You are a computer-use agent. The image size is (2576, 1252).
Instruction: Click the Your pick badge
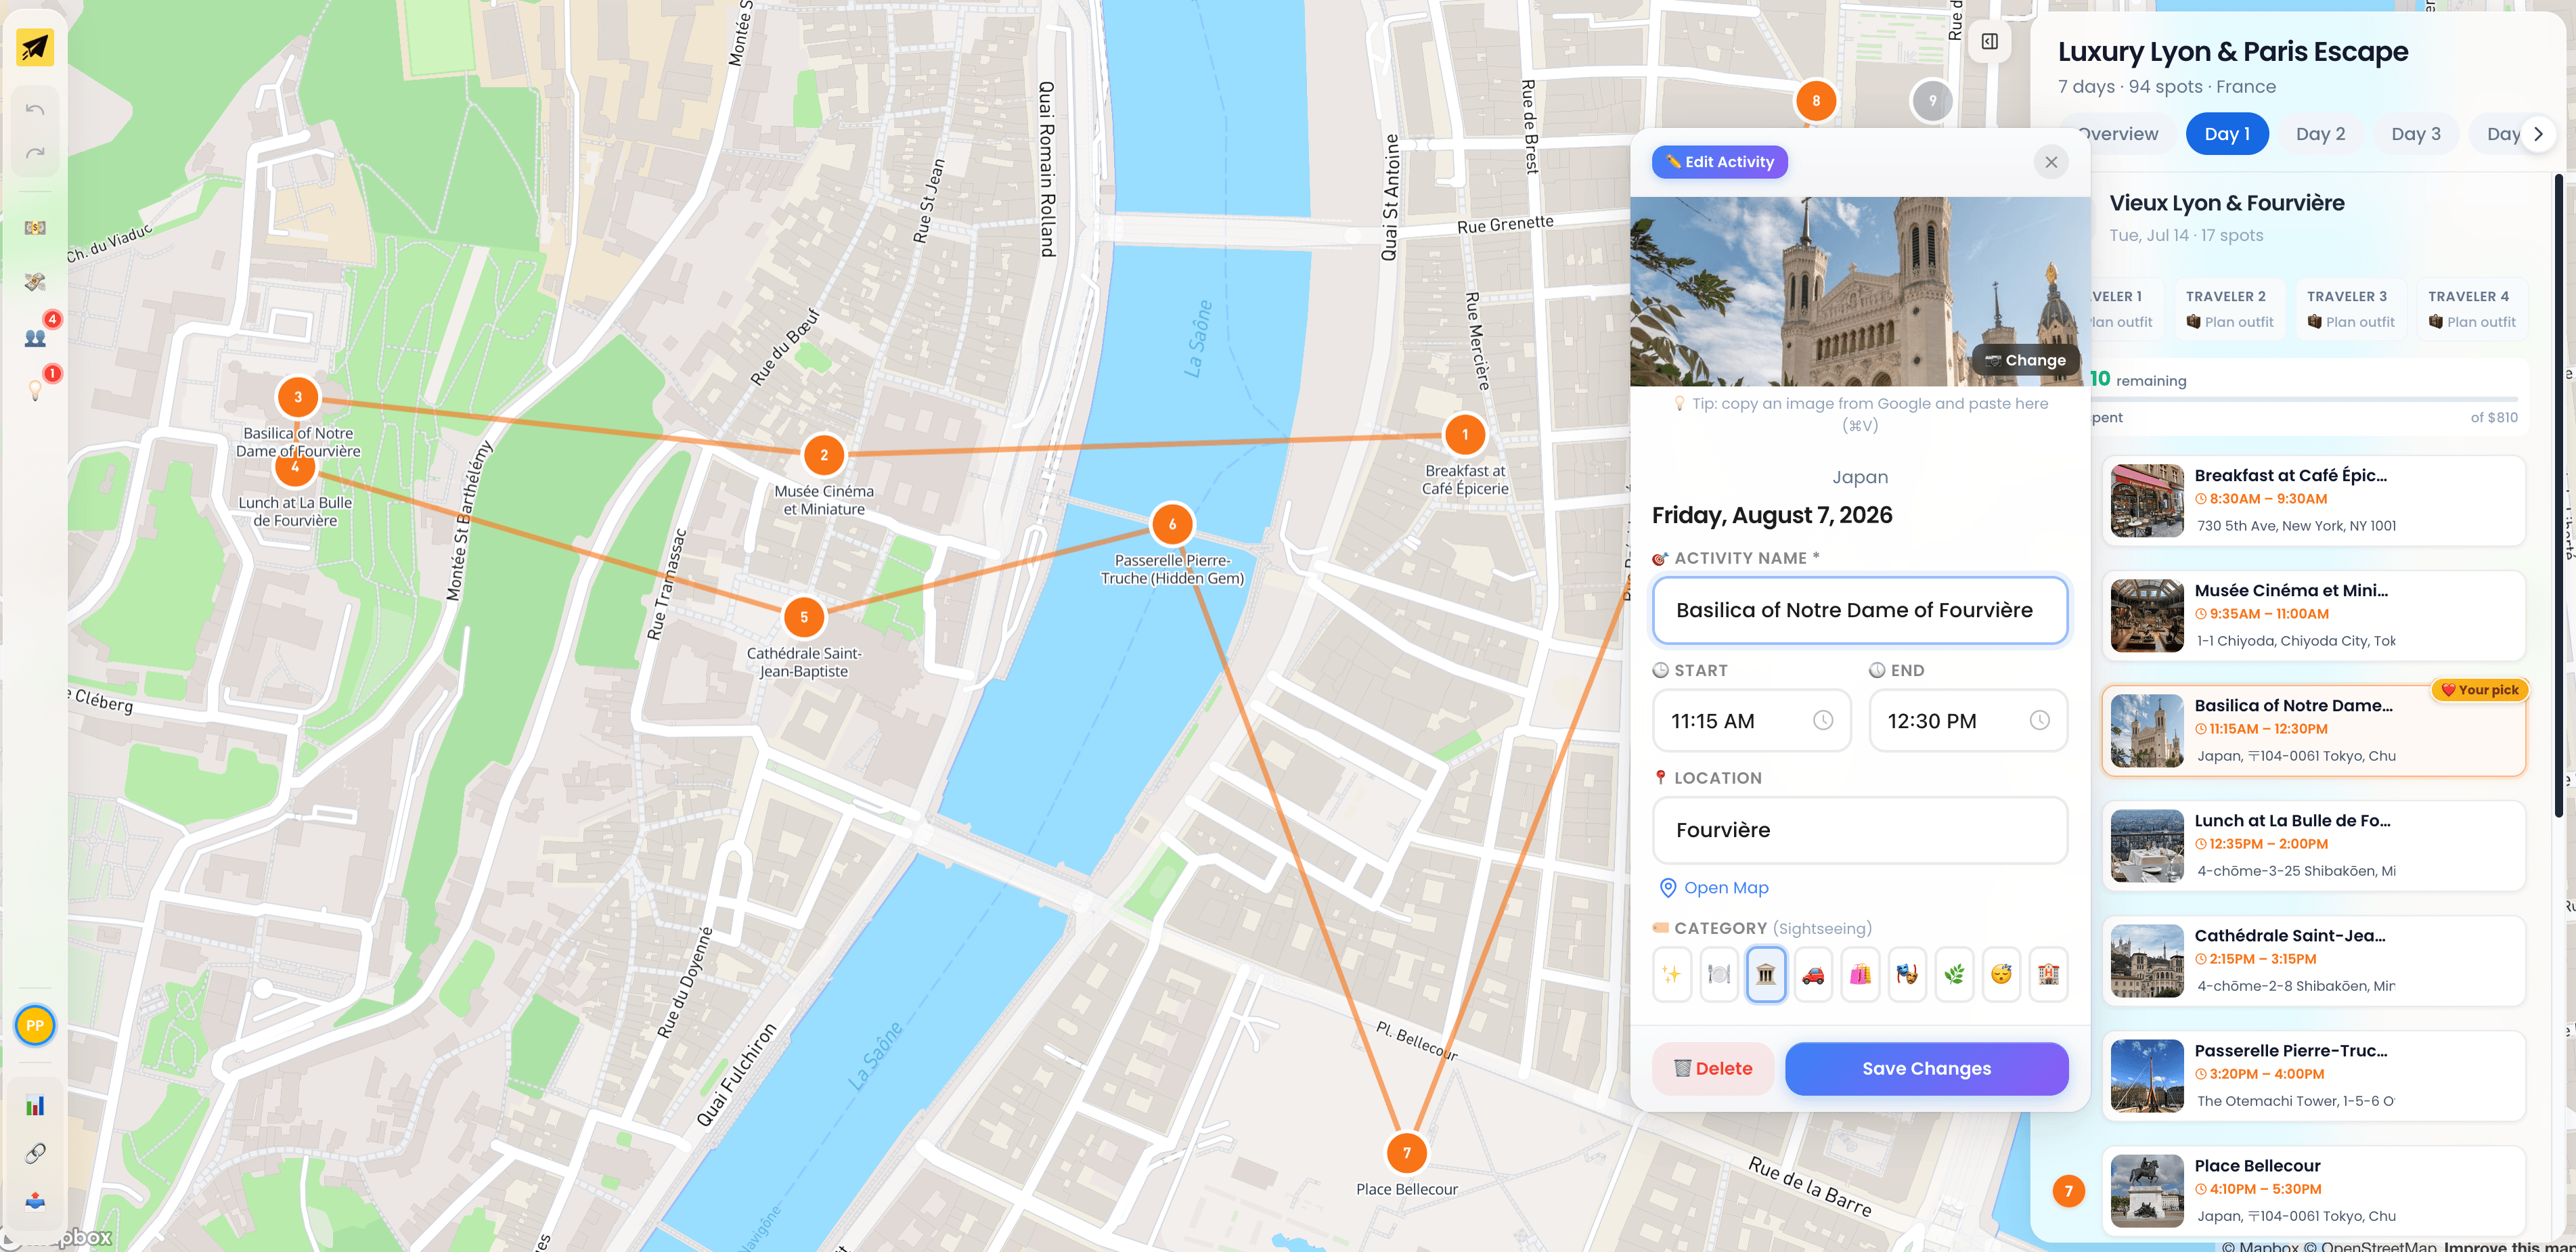point(2479,690)
